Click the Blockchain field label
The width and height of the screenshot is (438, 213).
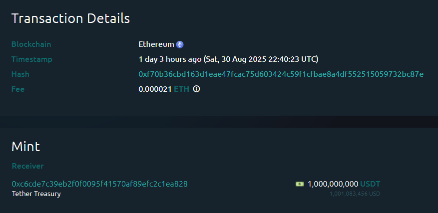click(x=31, y=44)
